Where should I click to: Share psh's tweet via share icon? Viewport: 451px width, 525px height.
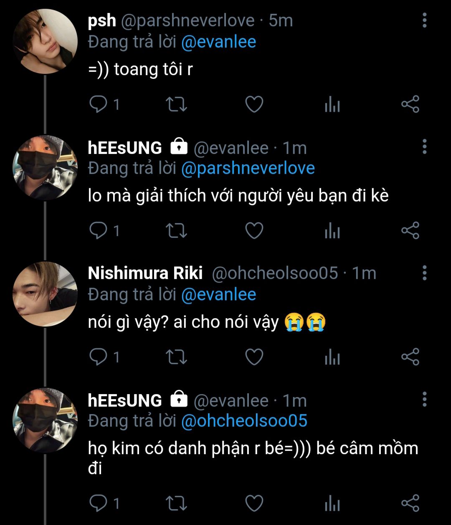tap(410, 104)
